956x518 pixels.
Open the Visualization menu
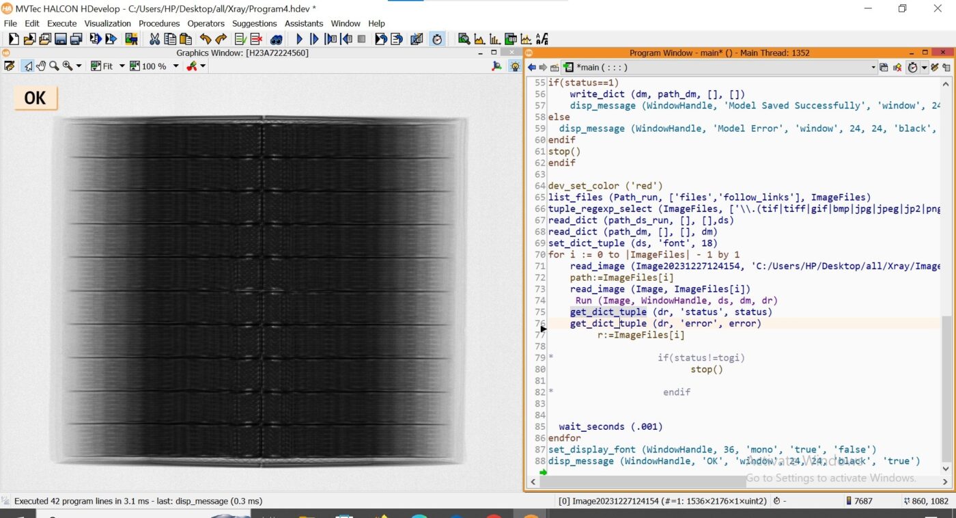pos(107,23)
